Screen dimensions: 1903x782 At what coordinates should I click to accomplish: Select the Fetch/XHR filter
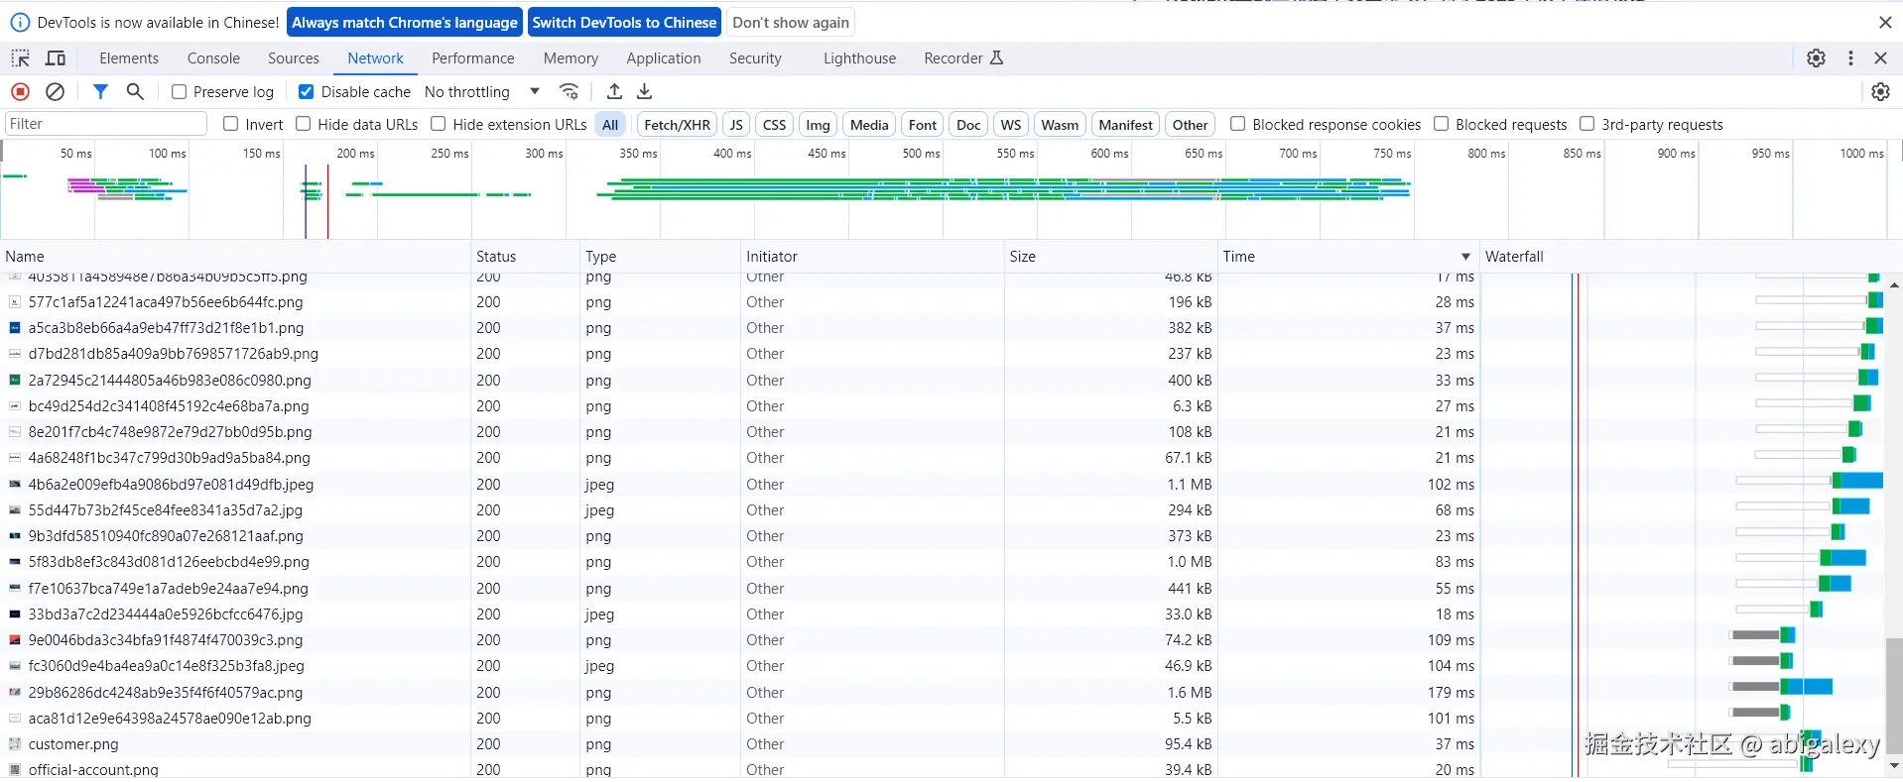pyautogui.click(x=678, y=124)
